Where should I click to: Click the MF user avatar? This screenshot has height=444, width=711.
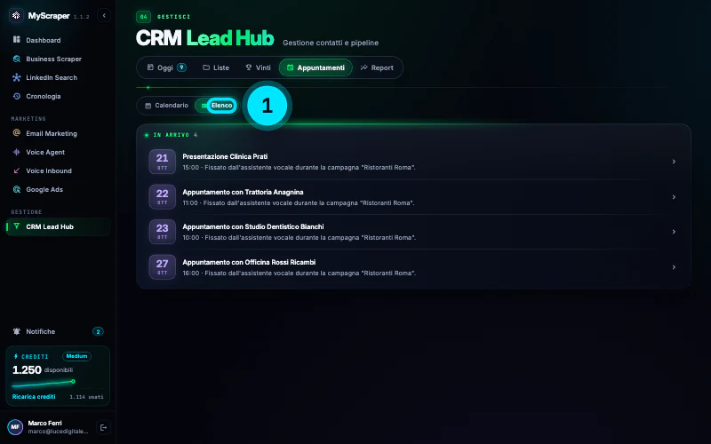click(15, 427)
